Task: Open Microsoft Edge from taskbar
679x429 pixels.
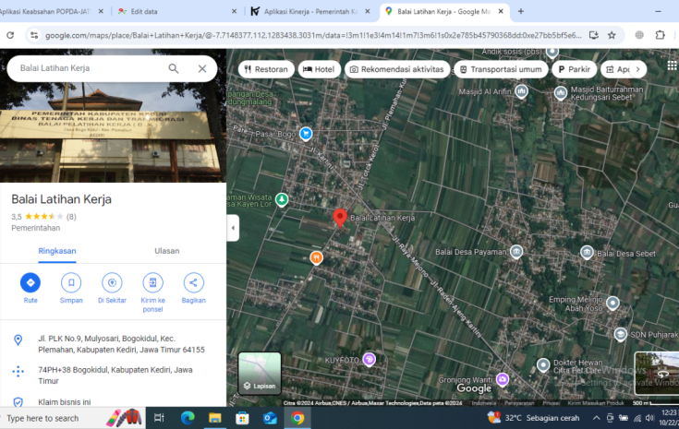Action: click(188, 418)
